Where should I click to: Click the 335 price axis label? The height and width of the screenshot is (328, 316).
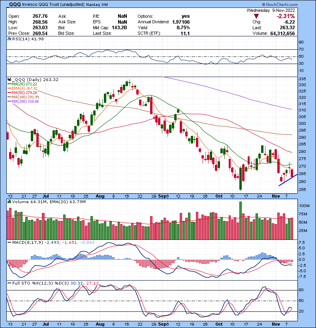(303, 79)
